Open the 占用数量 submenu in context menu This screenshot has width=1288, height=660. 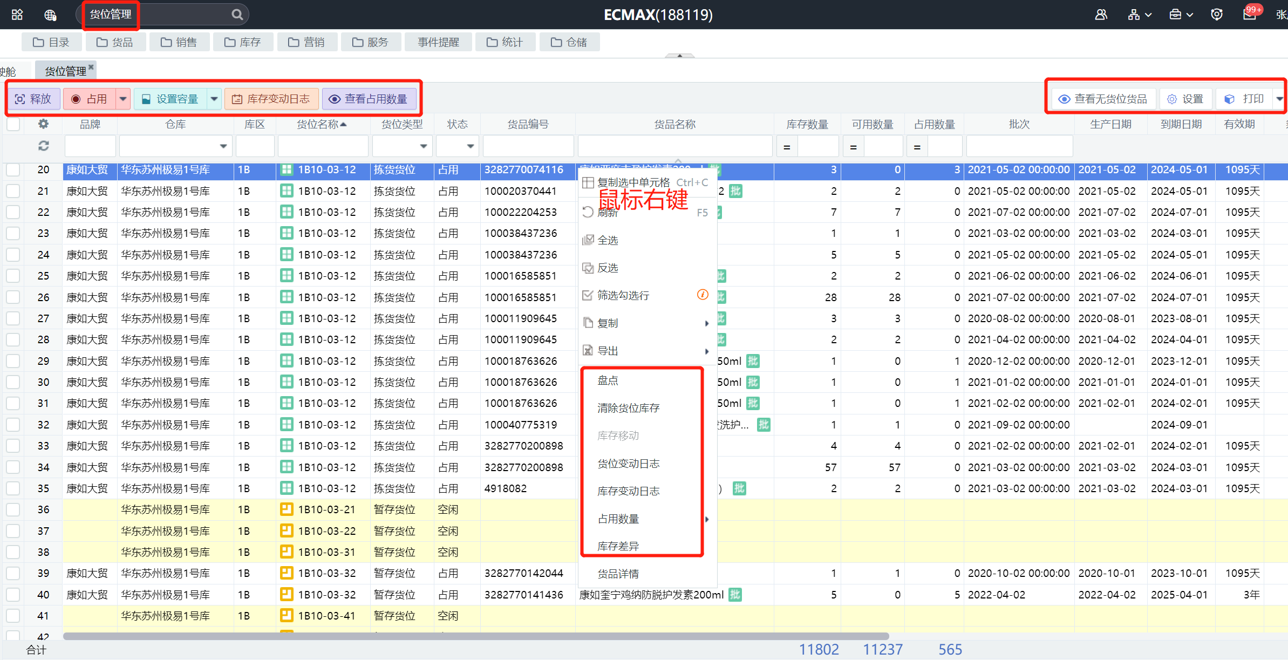click(x=648, y=519)
